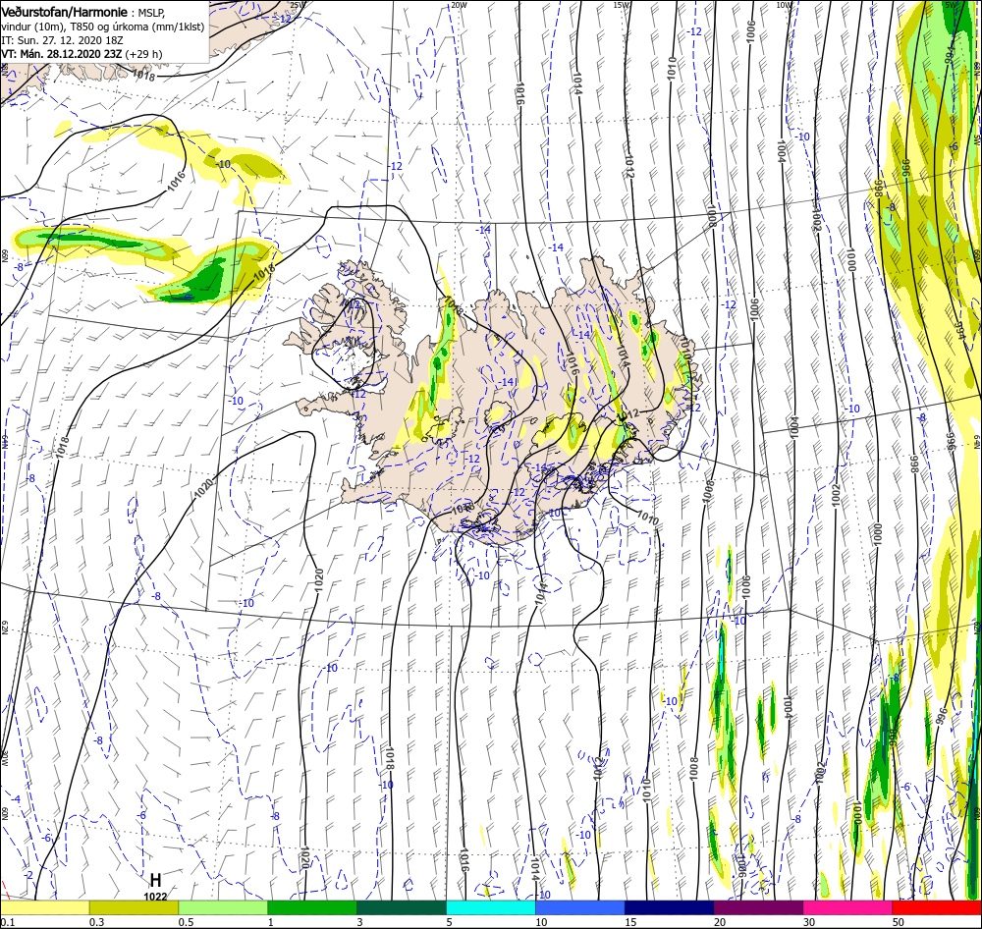Click the '-4' temperature contour label

[x=17, y=799]
